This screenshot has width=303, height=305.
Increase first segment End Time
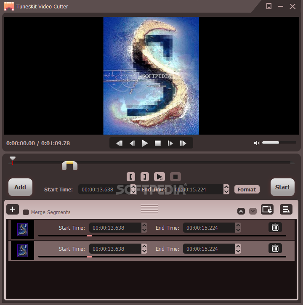238,225
